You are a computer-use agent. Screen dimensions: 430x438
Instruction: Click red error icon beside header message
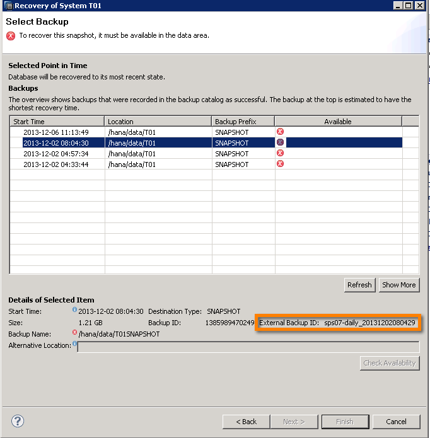pos(11,36)
